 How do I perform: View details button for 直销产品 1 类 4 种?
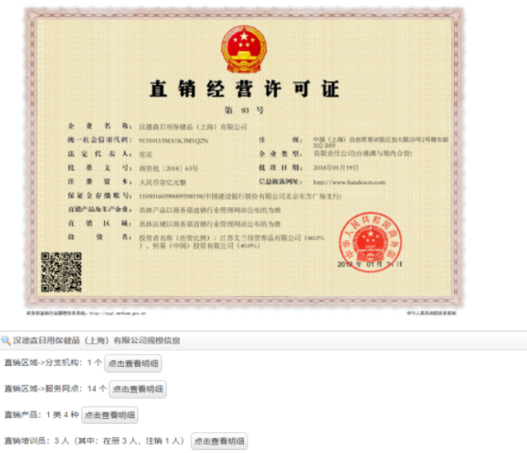110,415
